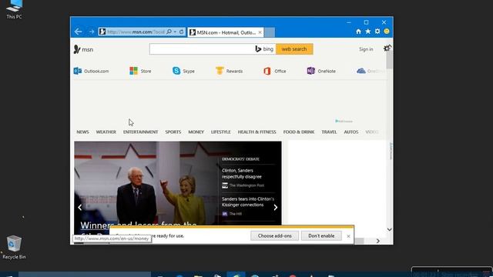Click the browser Home icon
The image size is (493, 277).
point(358,32)
